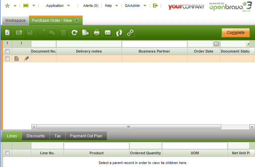Viewport: 255px width, 167px height.
Task: Open Alerts (0)
Action: pyautogui.click(x=91, y=6)
